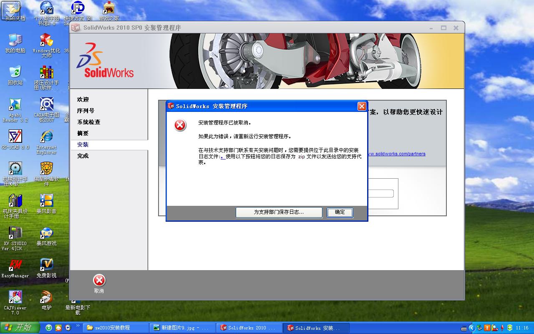Image resolution: width=534 pixels, height=334 pixels.
Task: Select the 机床夹具设计手册 desktop icon
Action: (x=15, y=206)
